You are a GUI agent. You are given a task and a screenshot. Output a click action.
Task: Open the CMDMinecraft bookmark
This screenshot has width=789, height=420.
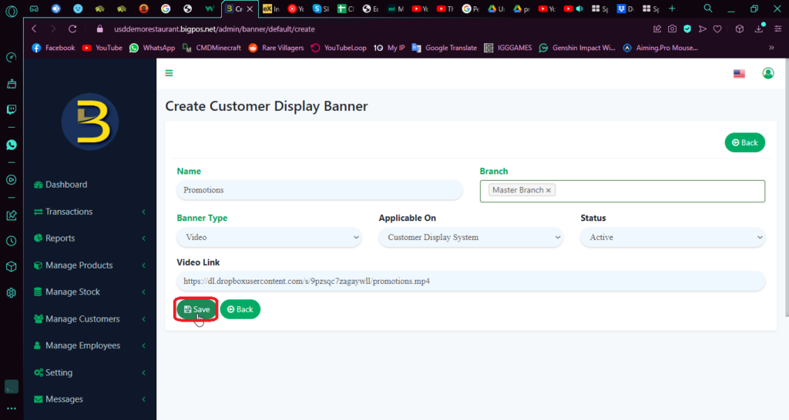pos(212,48)
